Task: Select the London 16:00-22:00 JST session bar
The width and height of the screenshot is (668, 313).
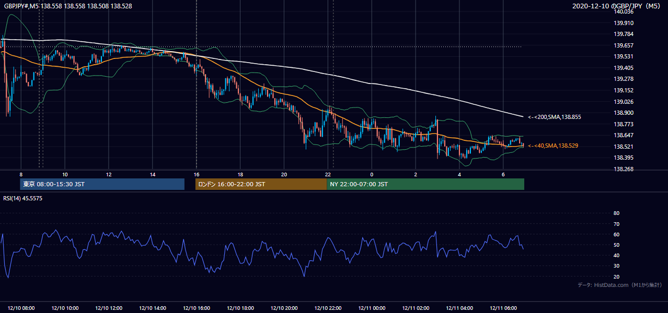Action: pyautogui.click(x=261, y=184)
